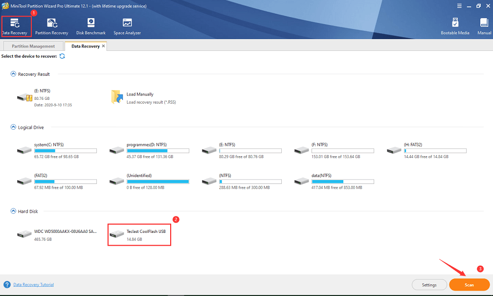Open the hamburger menu in title bar

click(459, 6)
